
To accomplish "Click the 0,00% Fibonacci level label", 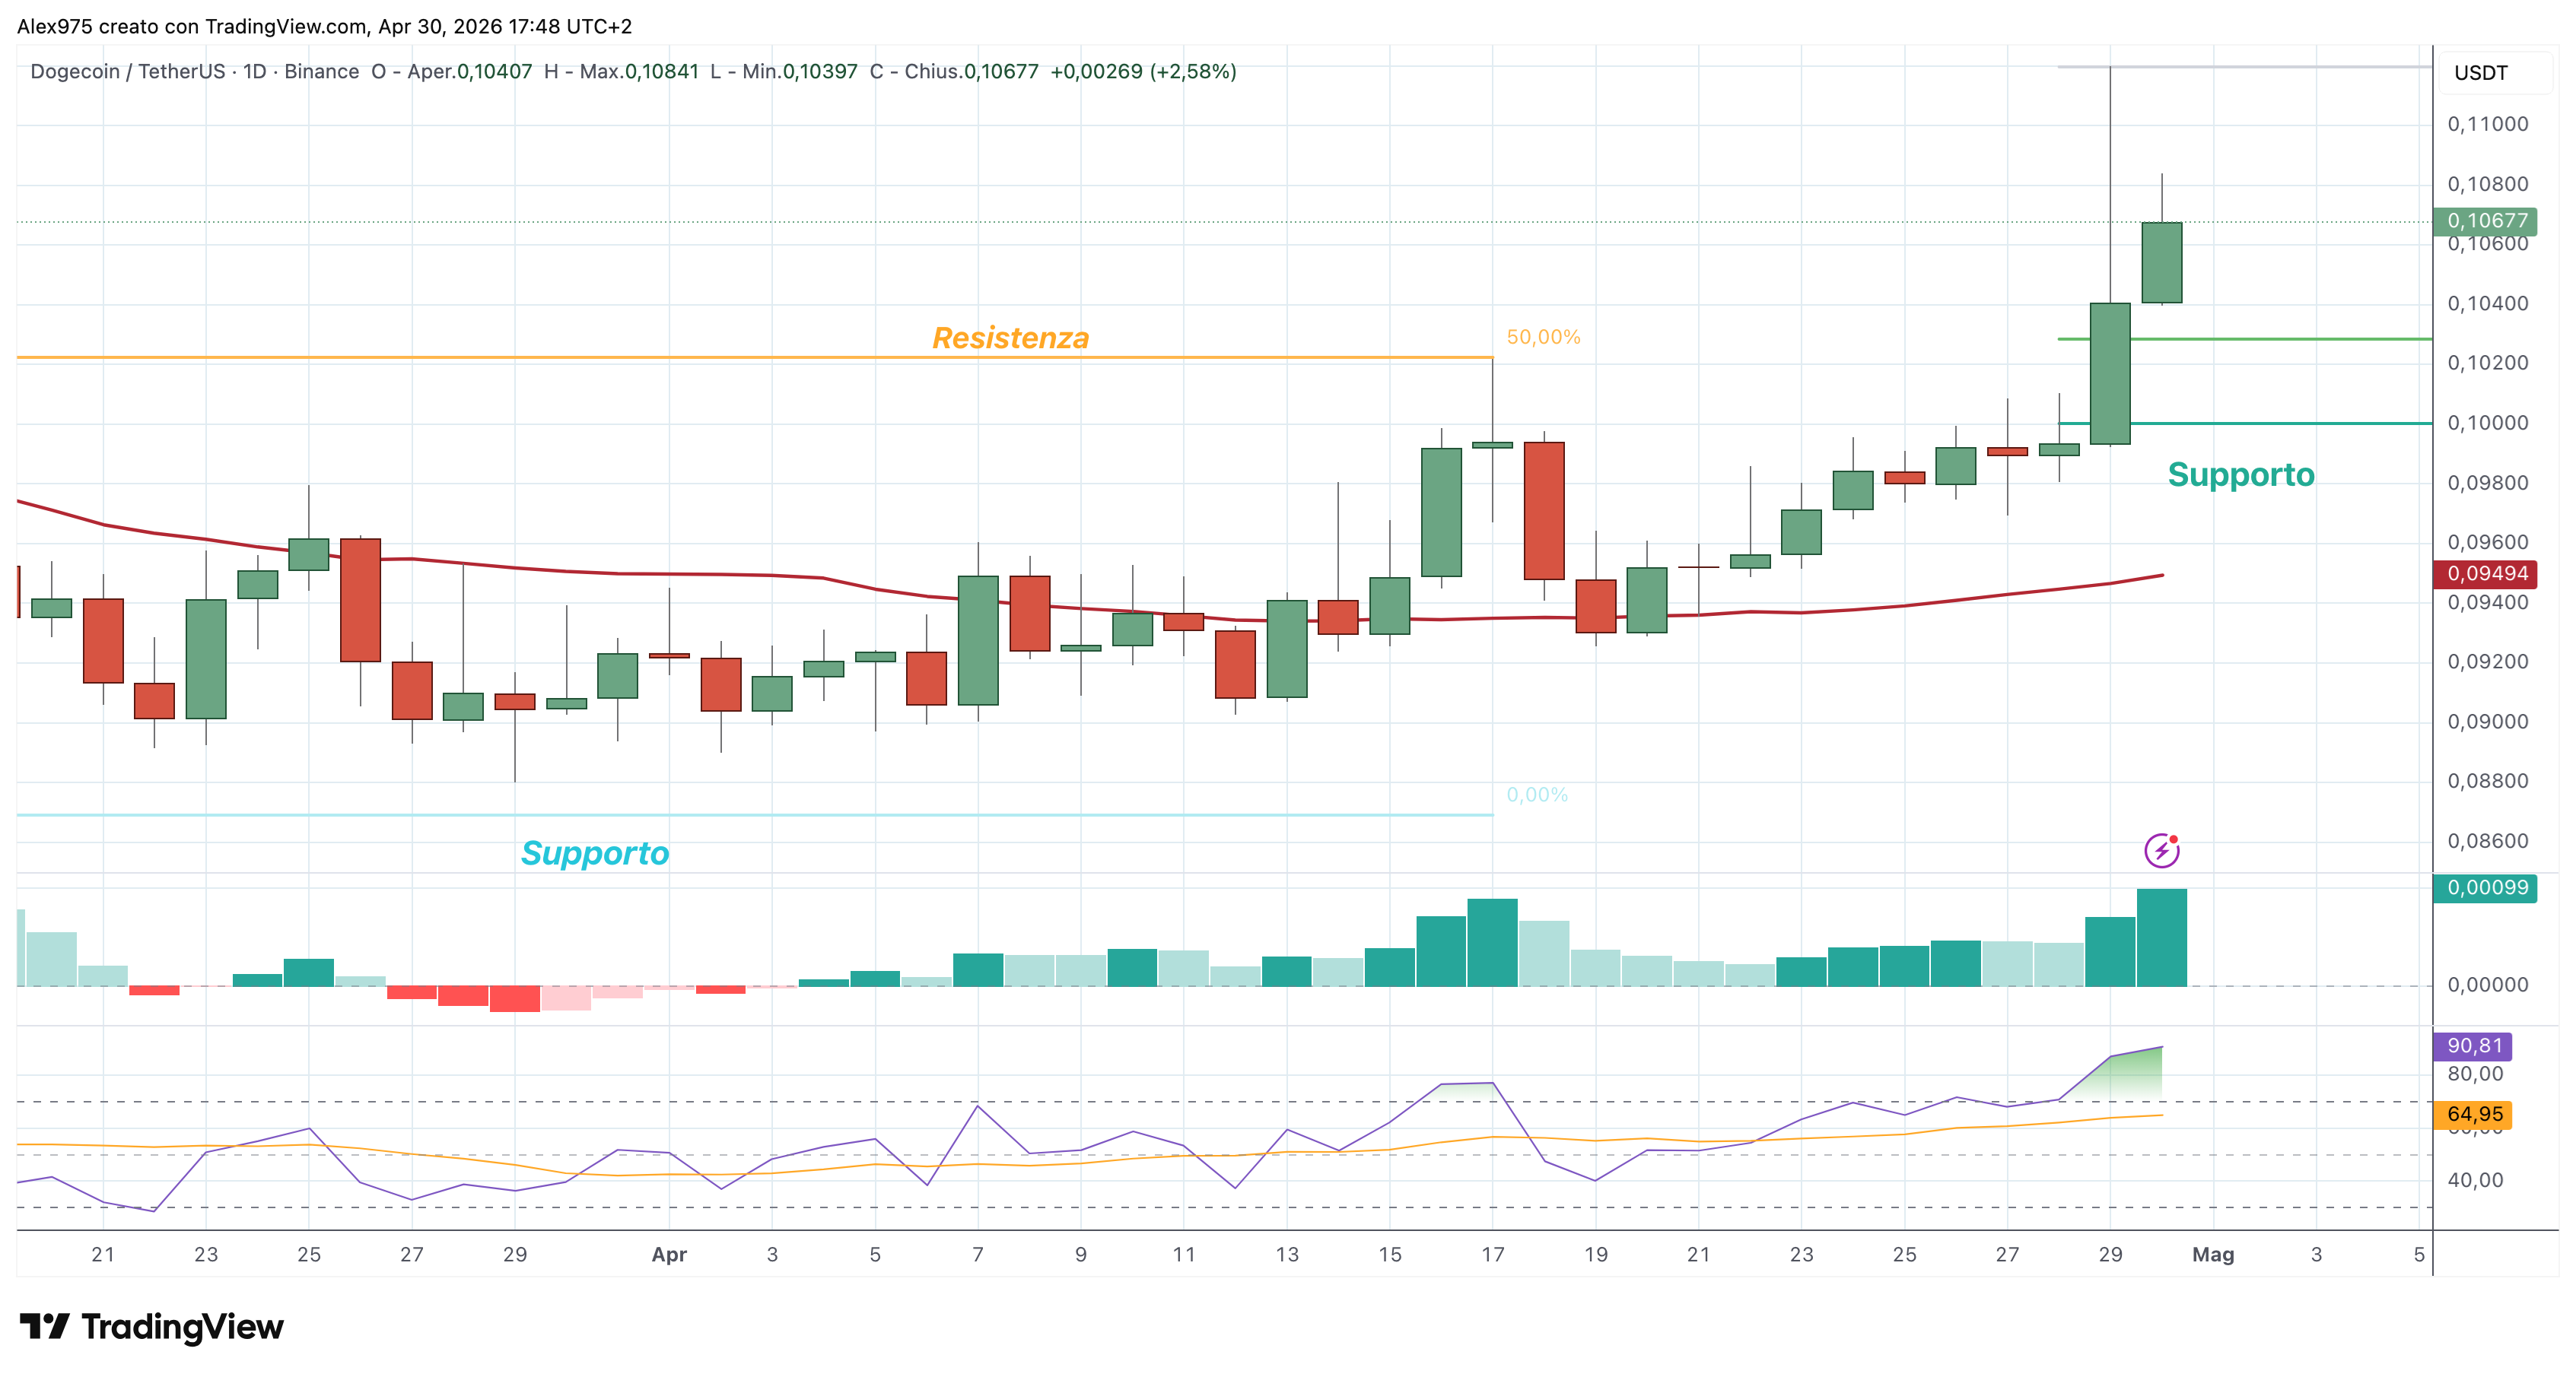I will (1537, 795).
